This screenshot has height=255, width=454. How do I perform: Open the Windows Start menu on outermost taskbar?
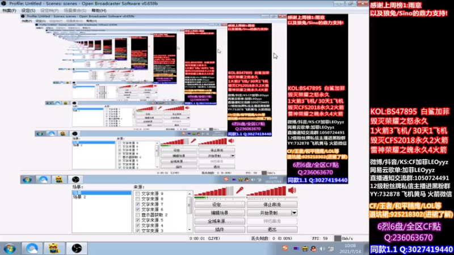(x=10, y=249)
